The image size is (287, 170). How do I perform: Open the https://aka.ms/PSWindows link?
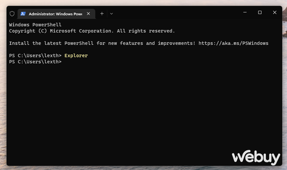(233, 43)
